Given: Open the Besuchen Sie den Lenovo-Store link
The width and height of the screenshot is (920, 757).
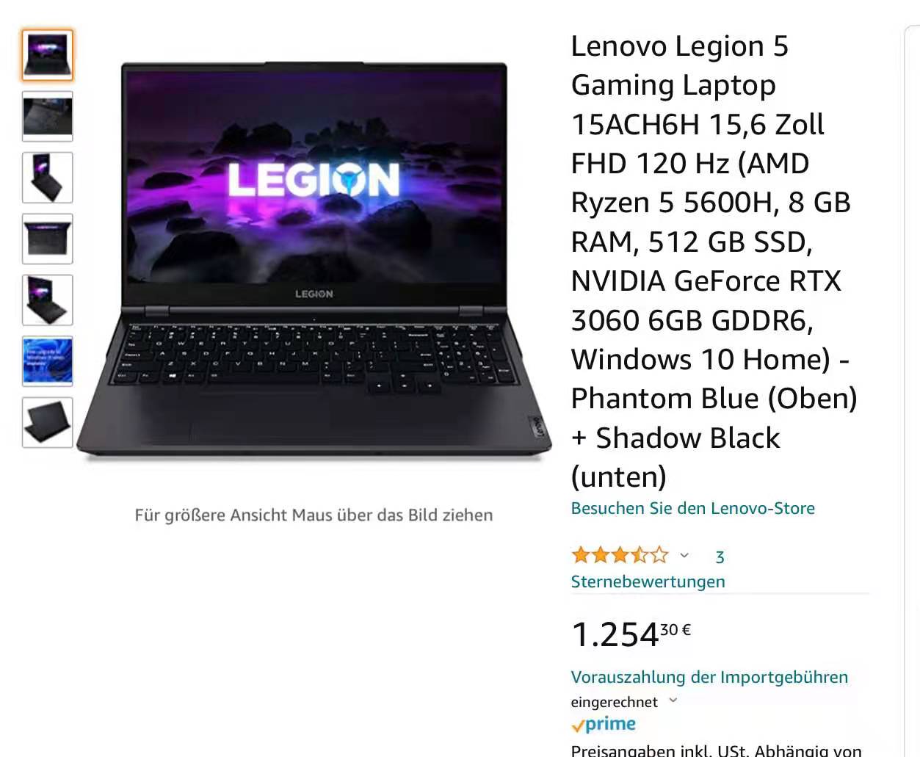Looking at the screenshot, I should [x=692, y=508].
